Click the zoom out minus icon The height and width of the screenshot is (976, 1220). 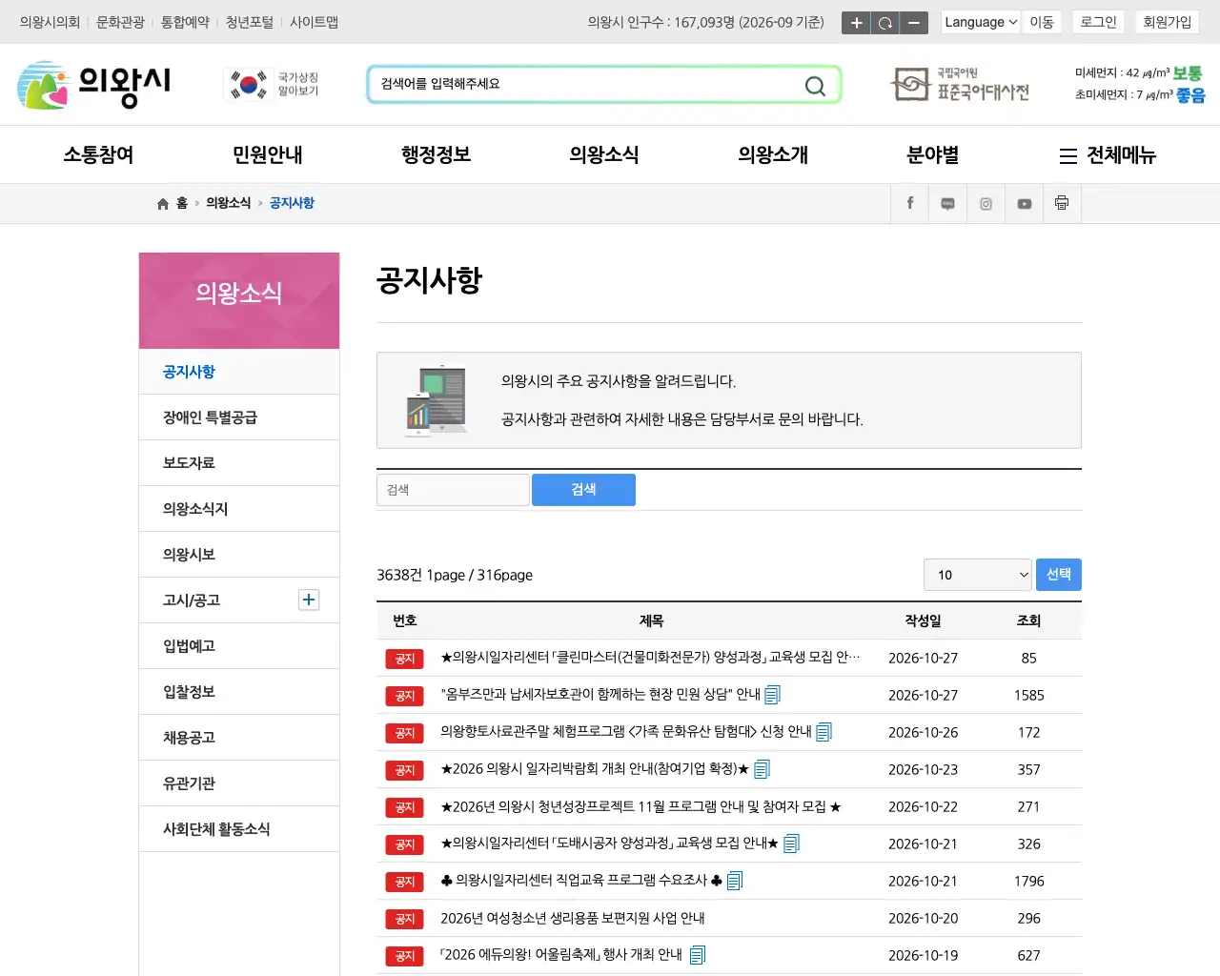[913, 23]
